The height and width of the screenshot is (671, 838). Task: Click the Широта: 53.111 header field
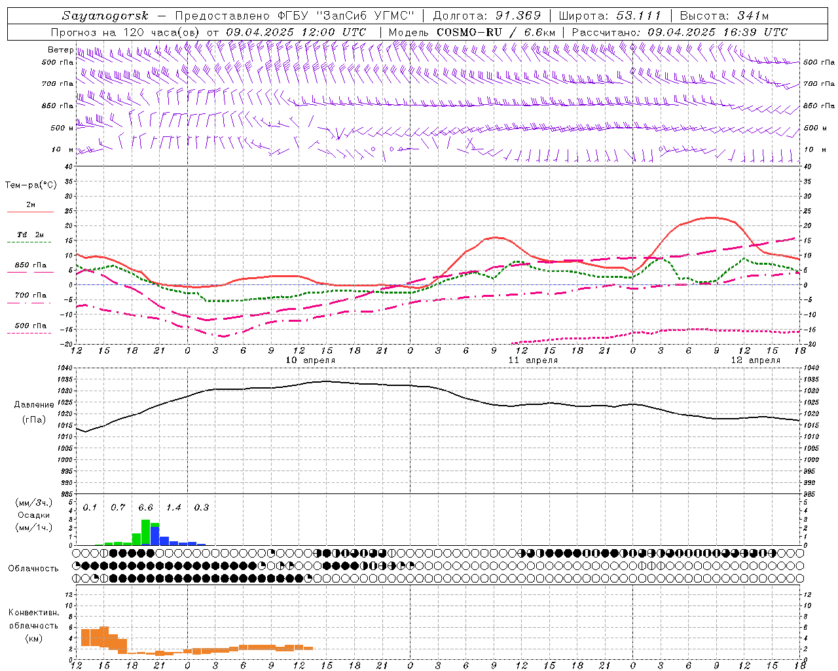[610, 16]
